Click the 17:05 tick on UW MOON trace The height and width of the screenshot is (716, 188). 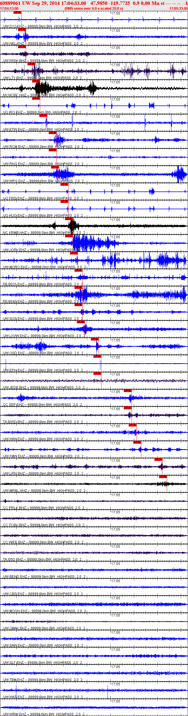115,598
